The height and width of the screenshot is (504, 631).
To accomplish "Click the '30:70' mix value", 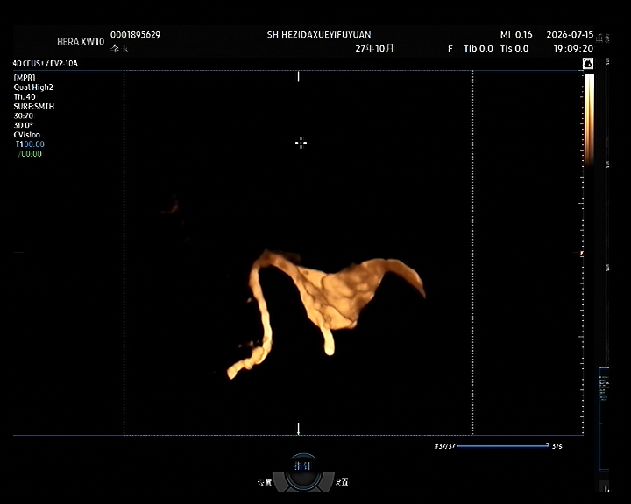I will tap(24, 115).
